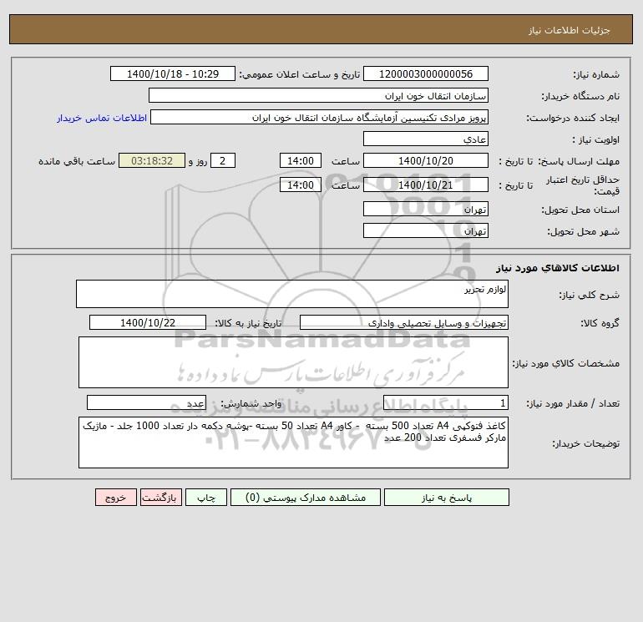The width and height of the screenshot is (643, 622).
Task: Click the شهر محل تحویل field تهران
Action: click(426, 230)
